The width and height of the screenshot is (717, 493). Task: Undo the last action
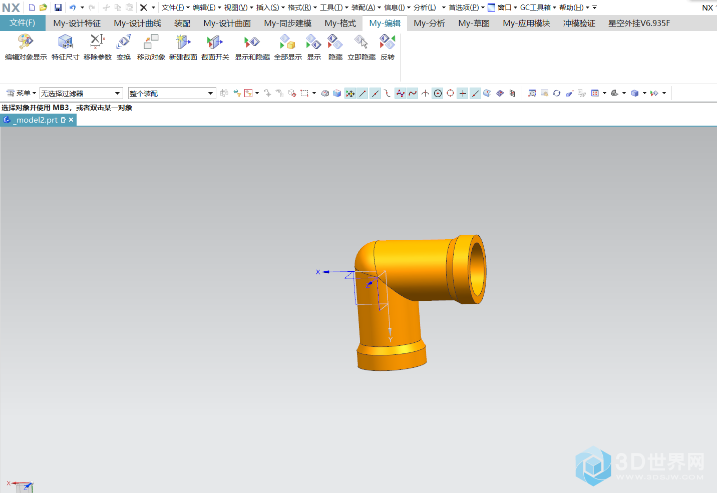coord(73,8)
